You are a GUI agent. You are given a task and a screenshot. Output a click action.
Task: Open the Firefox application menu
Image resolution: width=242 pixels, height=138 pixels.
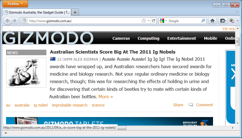tap(15, 4)
